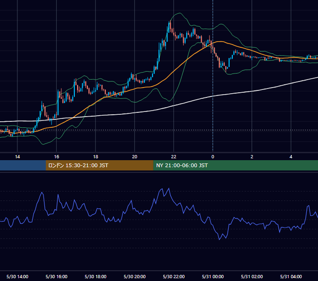Image resolution: width=318 pixels, height=281 pixels.
Task: Click the blue session band before London
Action: pos(23,165)
